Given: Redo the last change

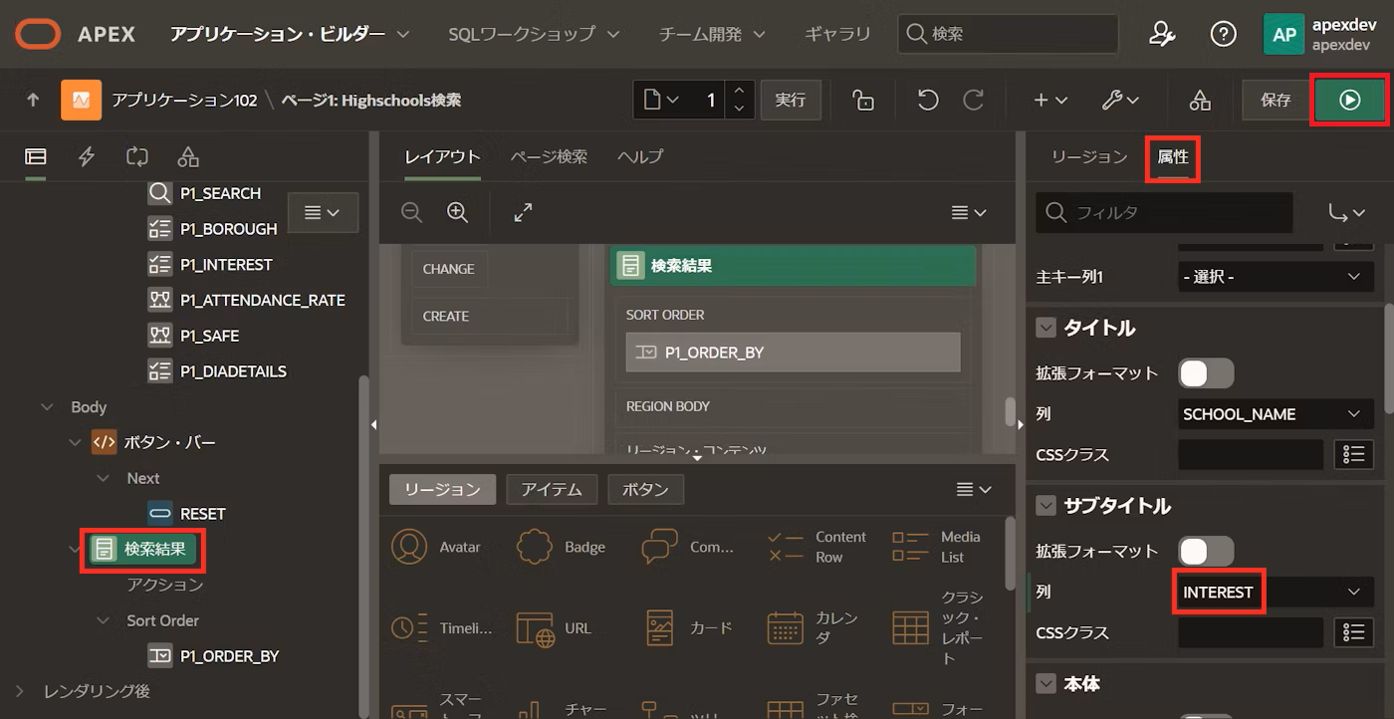Looking at the screenshot, I should (x=973, y=100).
